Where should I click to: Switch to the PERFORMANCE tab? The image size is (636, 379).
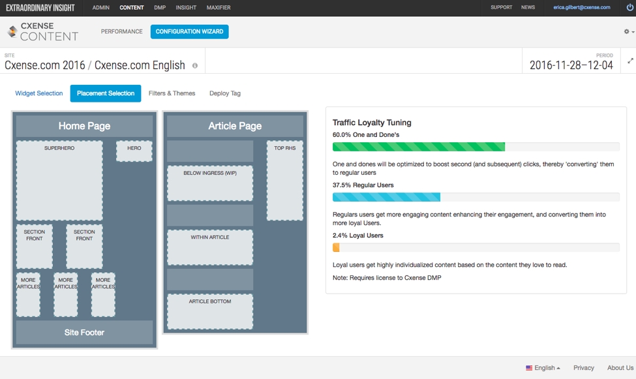pos(122,31)
